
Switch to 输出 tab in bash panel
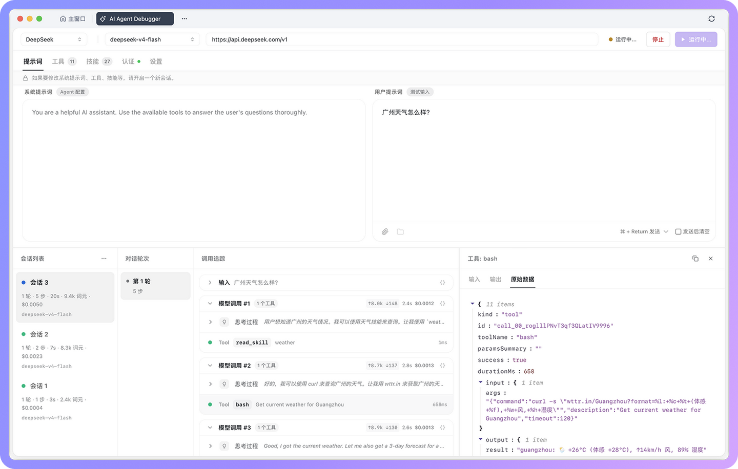[496, 280]
